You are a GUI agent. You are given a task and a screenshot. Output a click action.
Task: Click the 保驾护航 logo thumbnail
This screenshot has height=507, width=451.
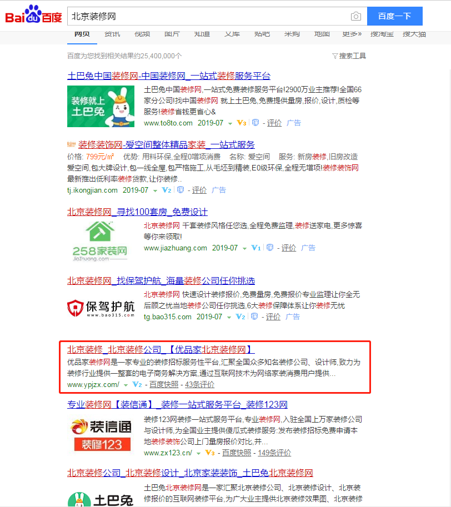point(101,308)
